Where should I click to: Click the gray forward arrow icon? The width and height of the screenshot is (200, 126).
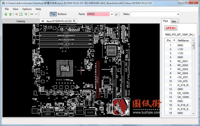pos(36,14)
